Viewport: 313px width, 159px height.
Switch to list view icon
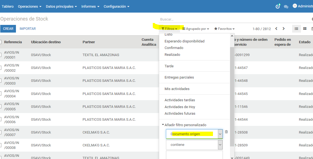(x=297, y=29)
